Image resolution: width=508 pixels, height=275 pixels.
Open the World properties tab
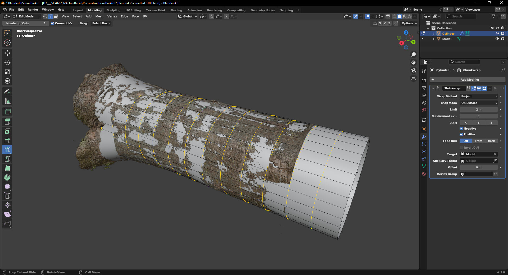(x=424, y=110)
